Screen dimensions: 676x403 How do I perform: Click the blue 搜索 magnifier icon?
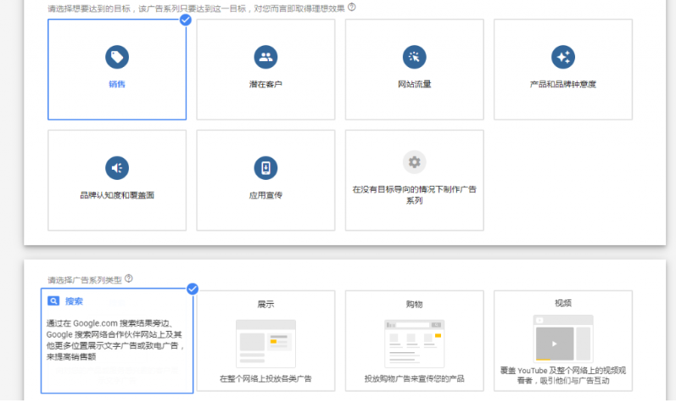pos(53,301)
